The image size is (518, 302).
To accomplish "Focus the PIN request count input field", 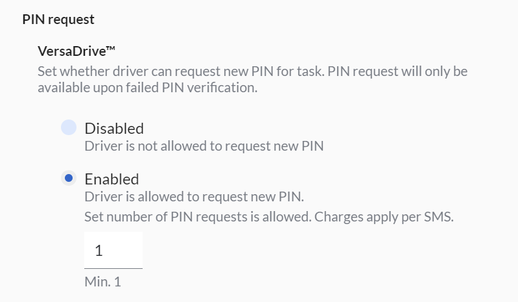I will pyautogui.click(x=113, y=250).
